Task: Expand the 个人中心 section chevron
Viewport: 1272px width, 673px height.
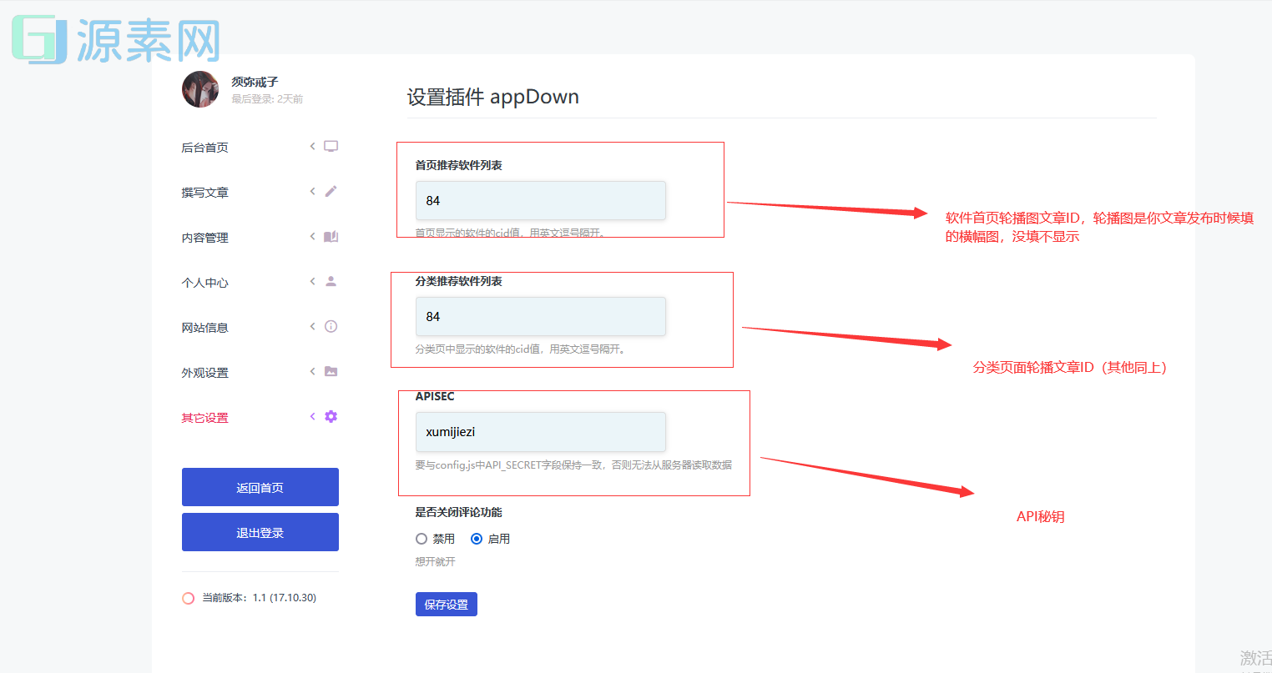Action: pos(311,281)
